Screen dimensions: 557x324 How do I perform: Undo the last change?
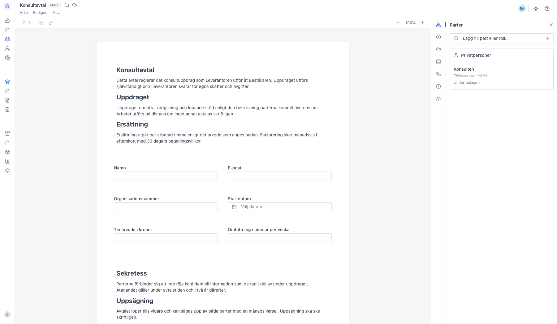coord(41,23)
